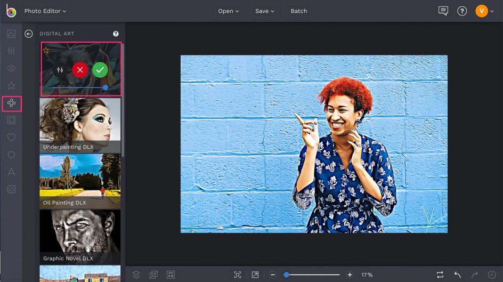The height and width of the screenshot is (282, 503).
Task: Click the zoom slider handle
Action: 286,275
